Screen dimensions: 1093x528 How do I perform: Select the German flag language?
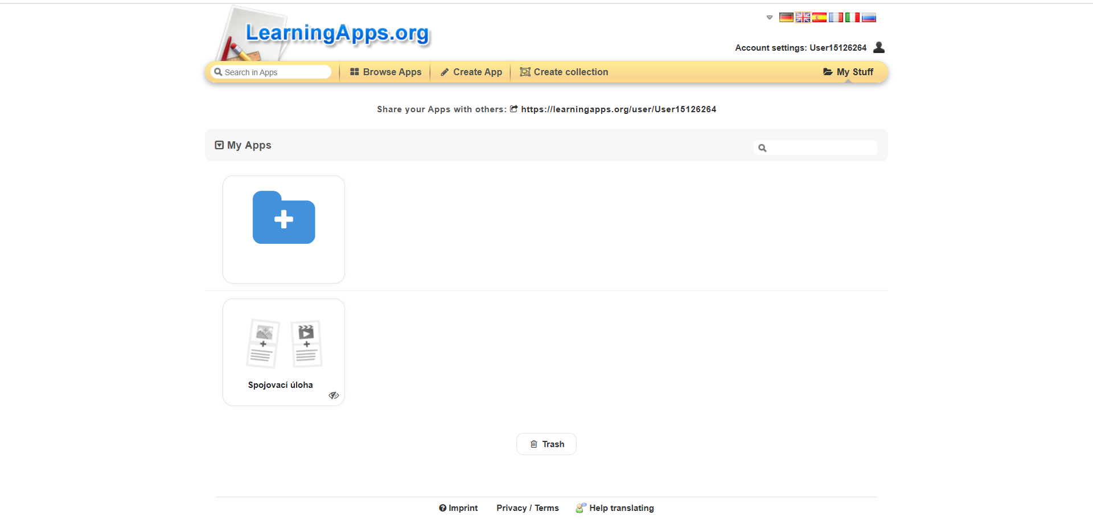coord(786,18)
